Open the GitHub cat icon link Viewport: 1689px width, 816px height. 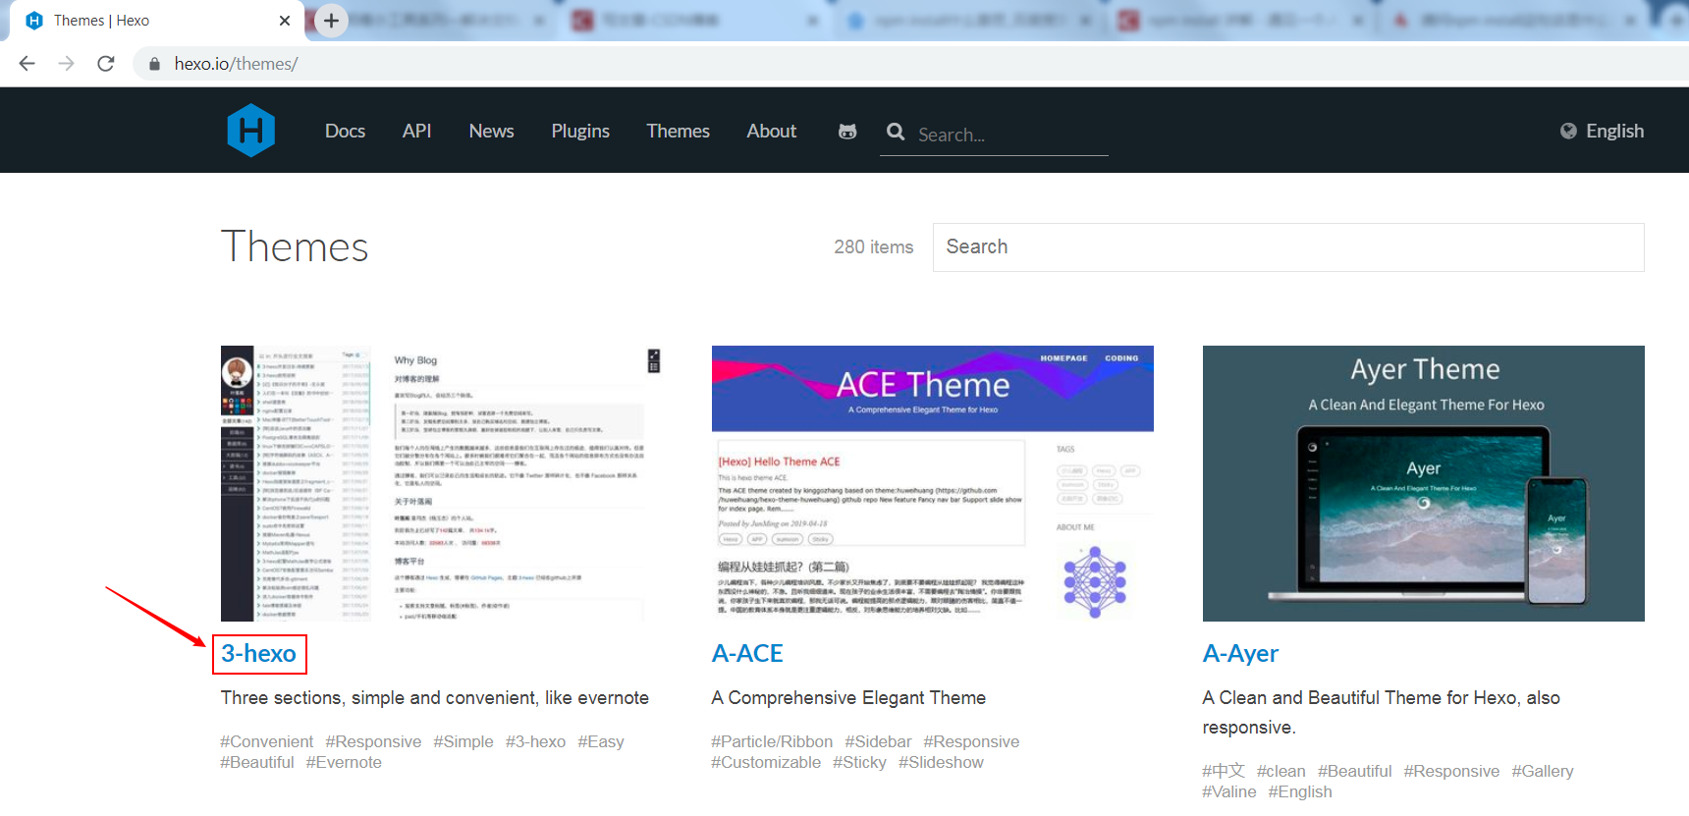[847, 131]
